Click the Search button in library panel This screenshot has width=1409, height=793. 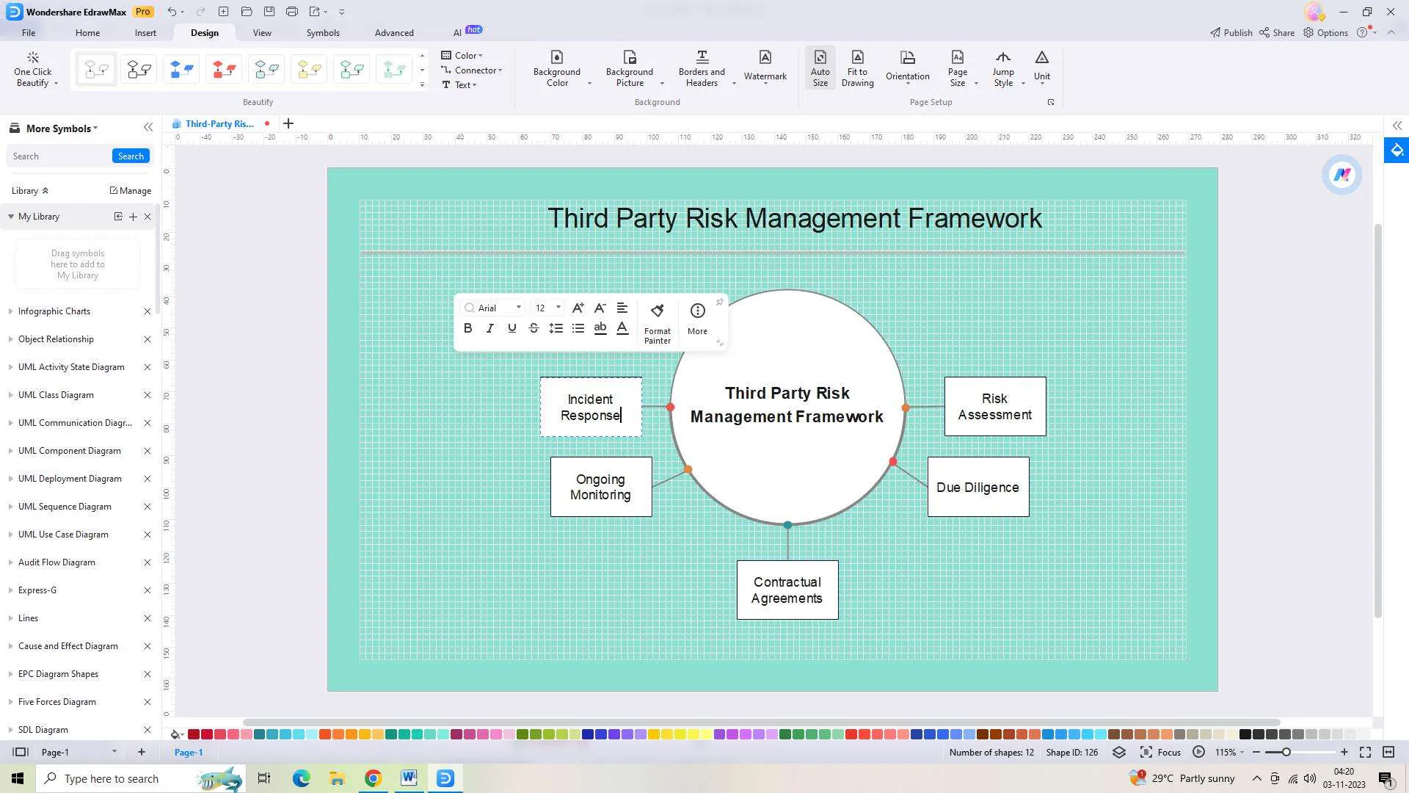click(x=131, y=156)
